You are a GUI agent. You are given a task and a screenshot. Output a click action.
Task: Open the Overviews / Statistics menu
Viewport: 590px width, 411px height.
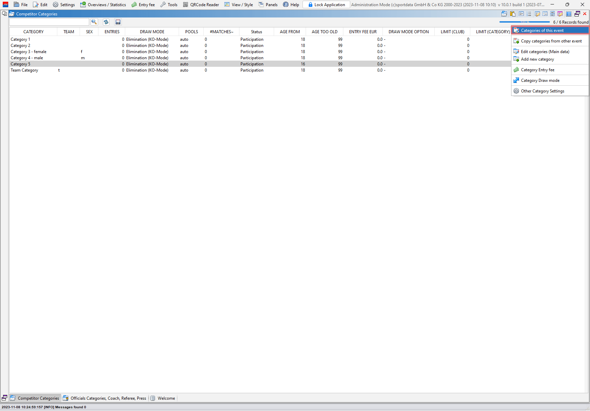(103, 5)
